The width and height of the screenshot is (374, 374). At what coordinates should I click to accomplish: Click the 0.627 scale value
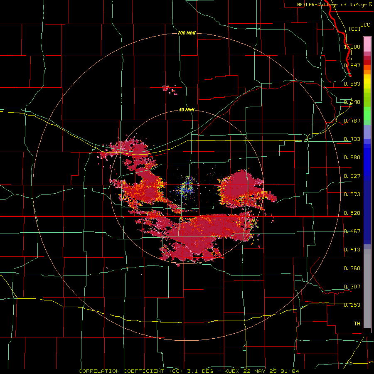352,176
